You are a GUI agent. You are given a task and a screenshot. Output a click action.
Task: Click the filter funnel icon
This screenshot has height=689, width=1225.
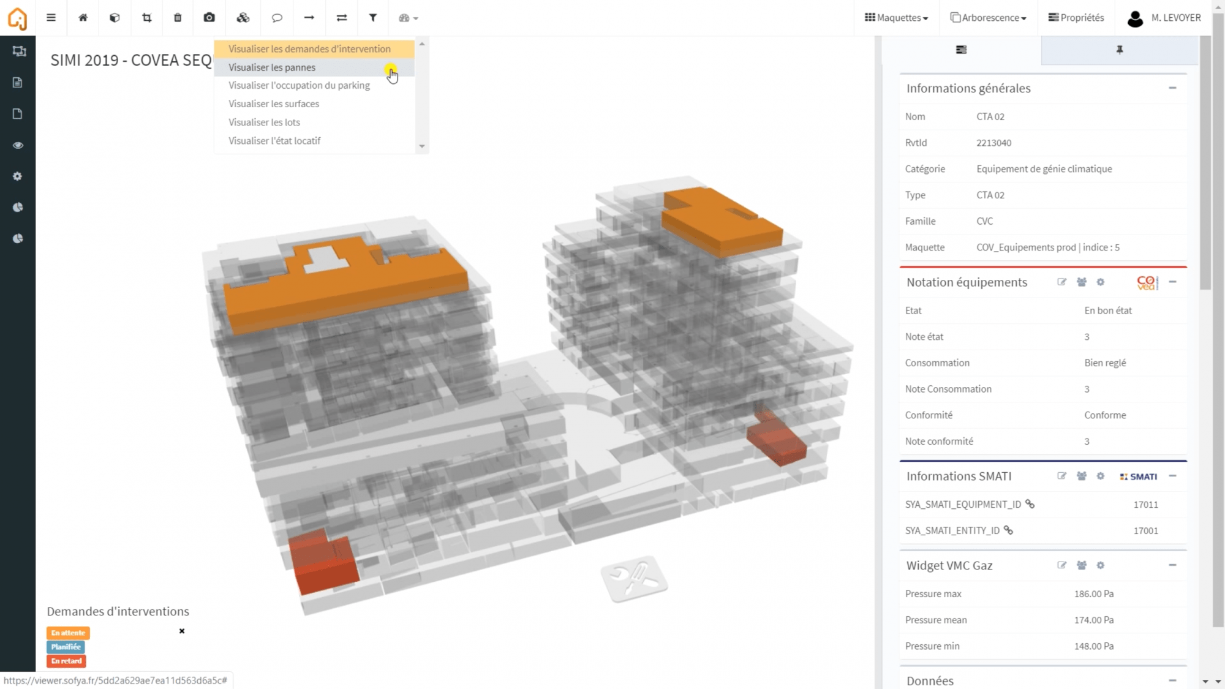coord(372,18)
